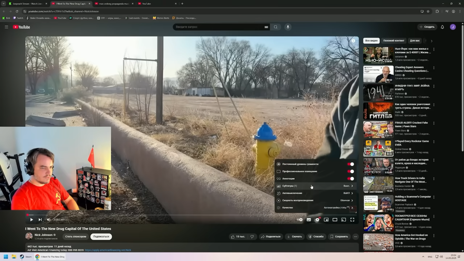This screenshot has height=261, width=464.
Task: Show more filter chips with the arrow
Action: [432, 41]
